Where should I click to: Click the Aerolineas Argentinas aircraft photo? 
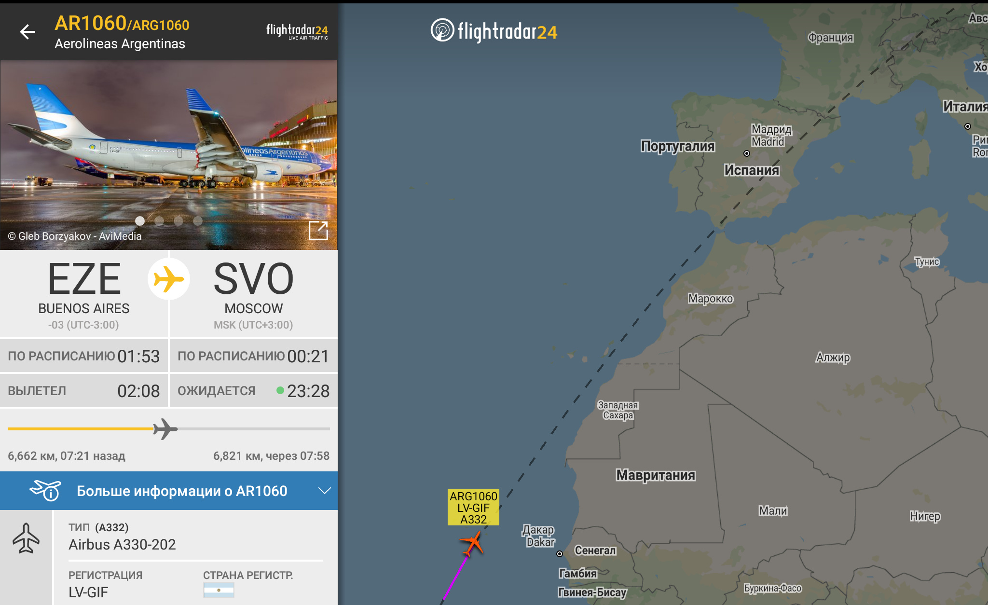pos(169,155)
